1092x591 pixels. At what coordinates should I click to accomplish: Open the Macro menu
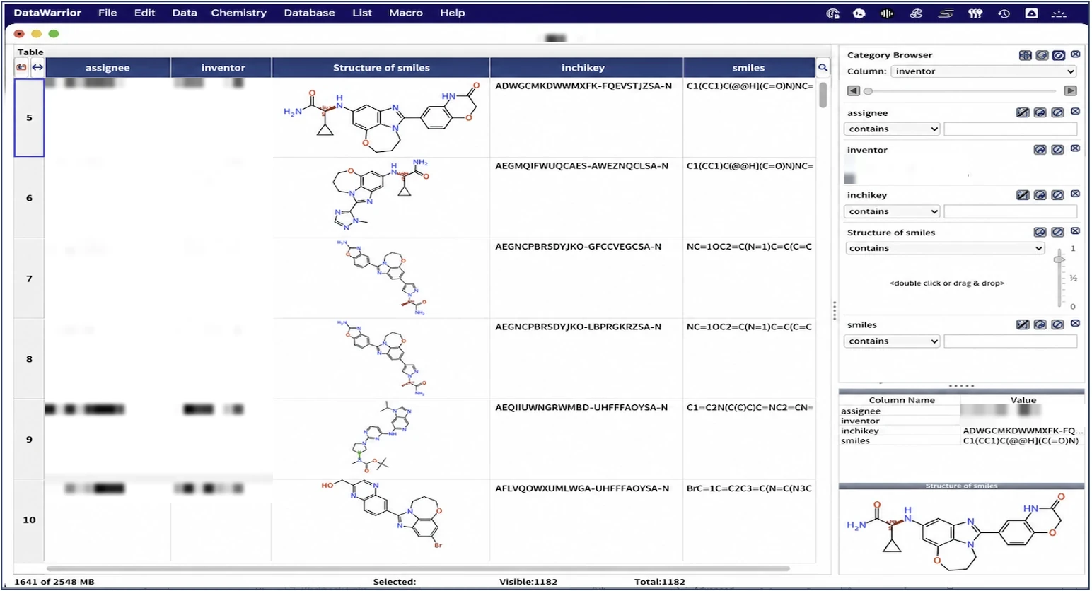tap(406, 13)
